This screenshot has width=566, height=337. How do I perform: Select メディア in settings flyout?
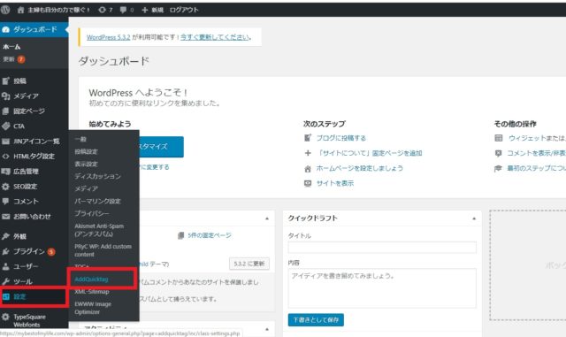click(x=86, y=188)
